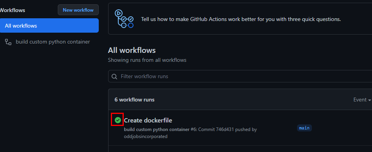Click 'Showing runs from all workflows' subtitle

147,60
